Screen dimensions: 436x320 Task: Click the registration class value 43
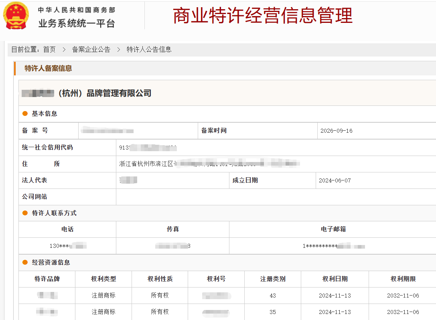[273, 296]
